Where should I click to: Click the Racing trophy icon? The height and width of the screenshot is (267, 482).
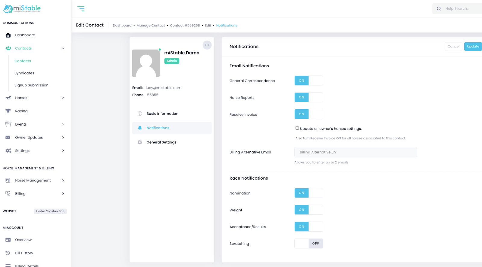[8, 111]
